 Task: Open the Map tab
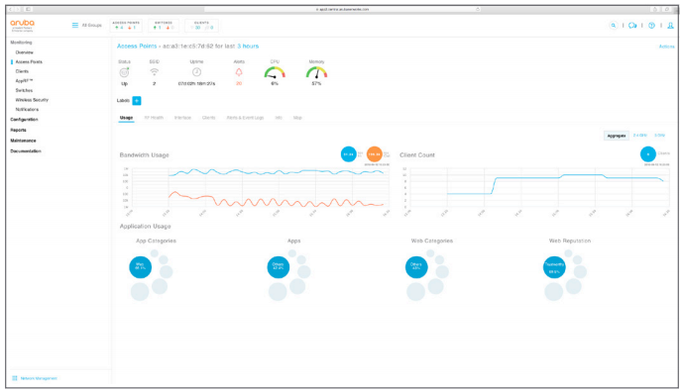(297, 118)
